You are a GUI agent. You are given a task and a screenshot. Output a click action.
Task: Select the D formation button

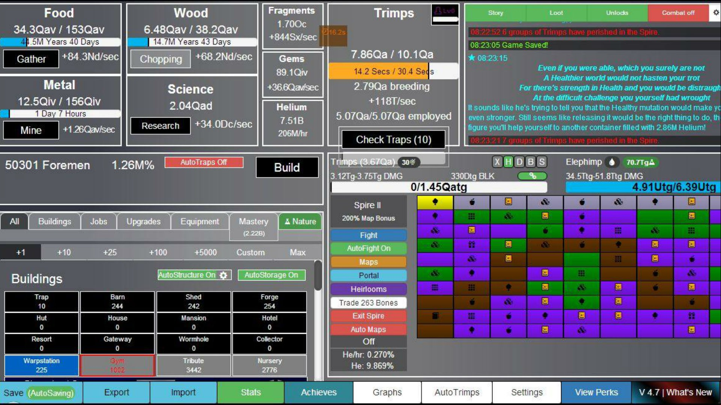(x=519, y=162)
